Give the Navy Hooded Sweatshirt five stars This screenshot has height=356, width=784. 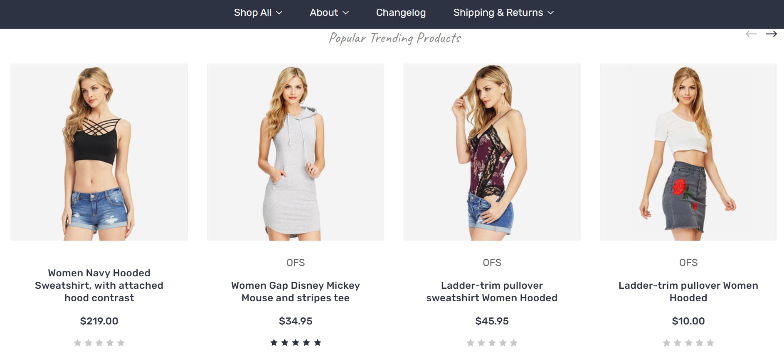point(121,343)
